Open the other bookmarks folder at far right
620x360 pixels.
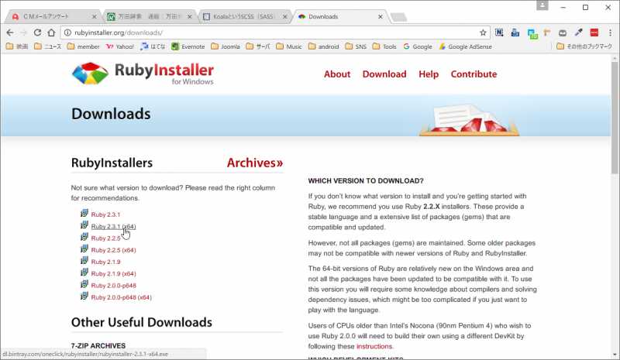[x=584, y=46]
